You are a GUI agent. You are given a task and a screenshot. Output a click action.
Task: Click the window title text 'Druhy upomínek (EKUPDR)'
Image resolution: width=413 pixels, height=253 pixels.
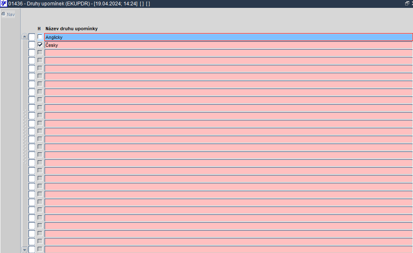tap(58, 4)
